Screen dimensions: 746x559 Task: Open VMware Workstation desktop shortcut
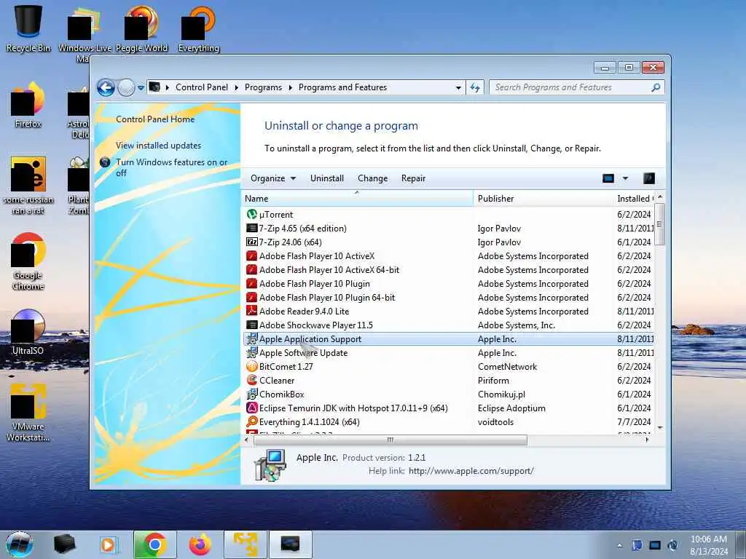(x=28, y=413)
